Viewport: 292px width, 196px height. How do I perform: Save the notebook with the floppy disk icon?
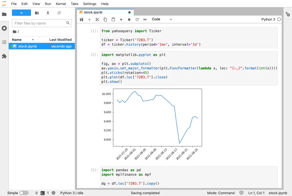(82, 19)
